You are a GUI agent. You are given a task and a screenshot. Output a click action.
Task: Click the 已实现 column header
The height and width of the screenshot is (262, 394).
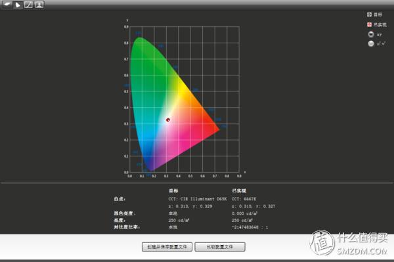[239, 191]
